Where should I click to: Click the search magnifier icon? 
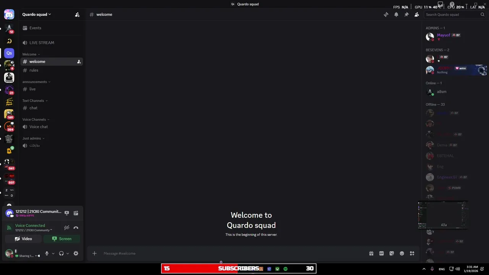(x=482, y=15)
